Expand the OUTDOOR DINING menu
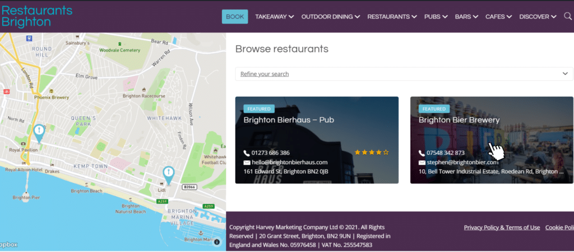This screenshot has height=252, width=574. coord(331,16)
